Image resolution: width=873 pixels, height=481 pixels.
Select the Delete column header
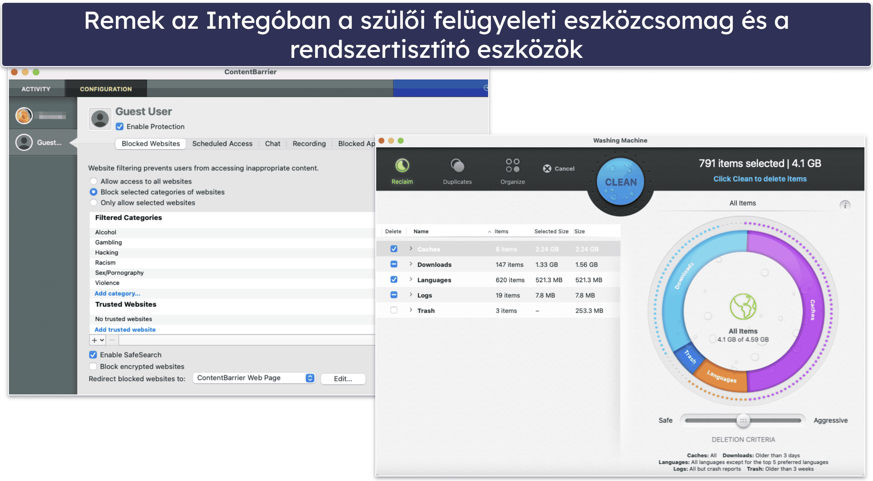tap(393, 231)
